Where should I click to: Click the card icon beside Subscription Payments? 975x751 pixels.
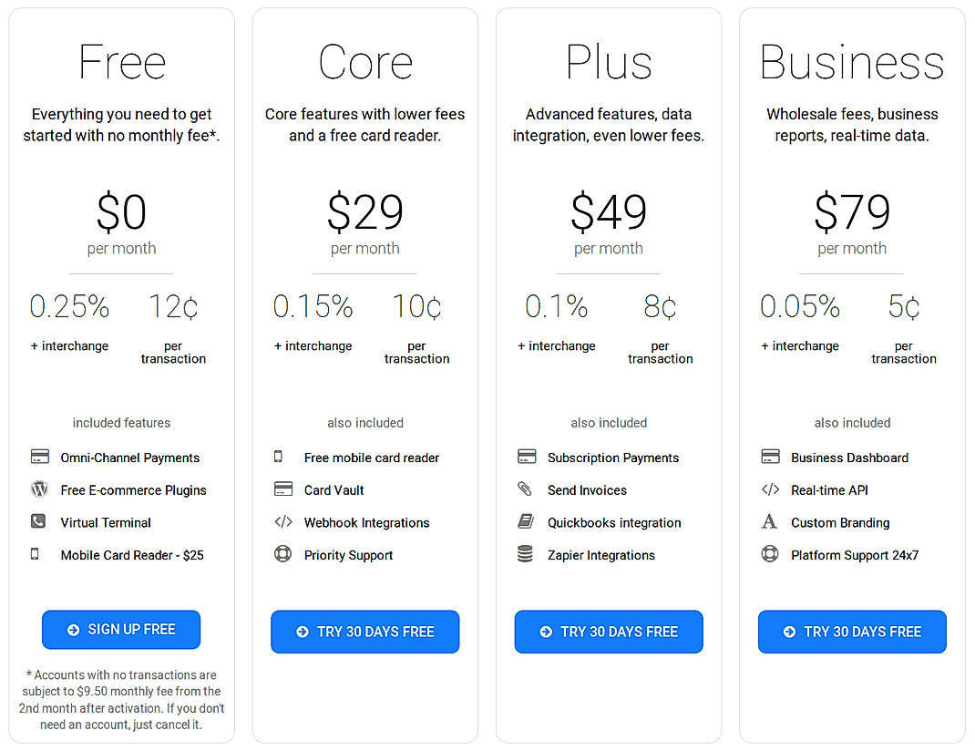click(x=526, y=457)
